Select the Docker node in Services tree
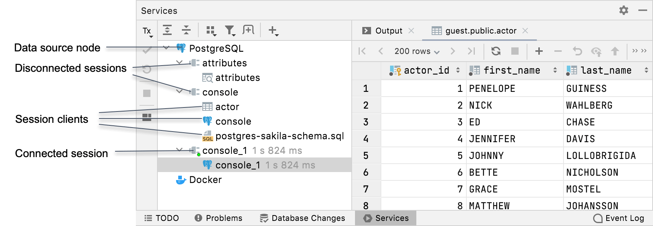The image size is (653, 226). (205, 180)
